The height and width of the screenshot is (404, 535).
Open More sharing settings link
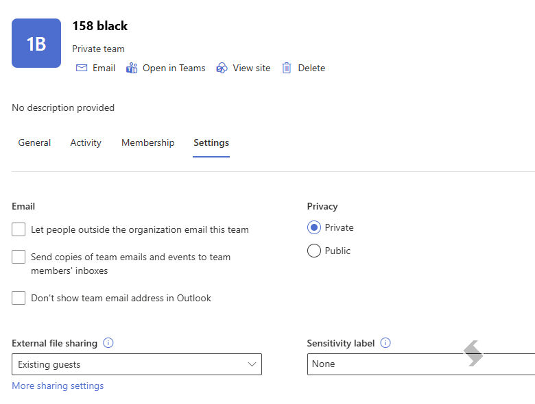58,386
